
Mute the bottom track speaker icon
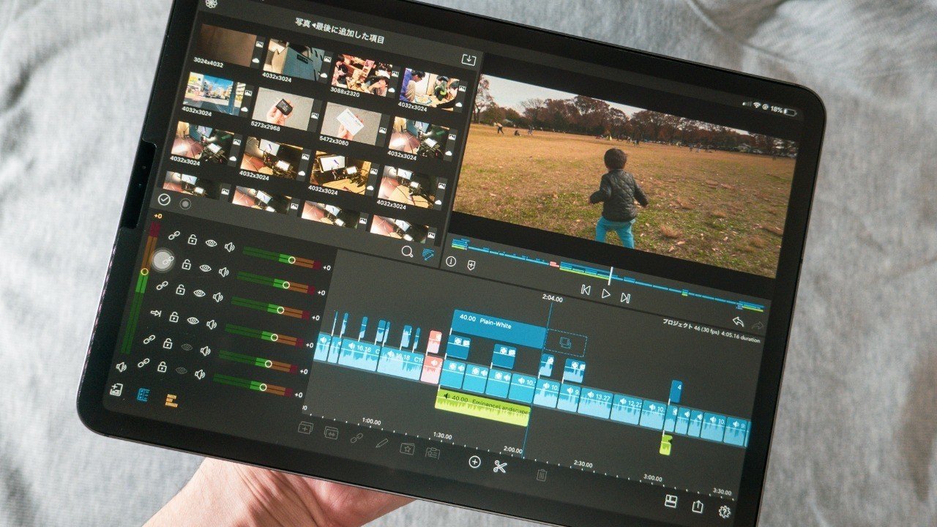(198, 375)
